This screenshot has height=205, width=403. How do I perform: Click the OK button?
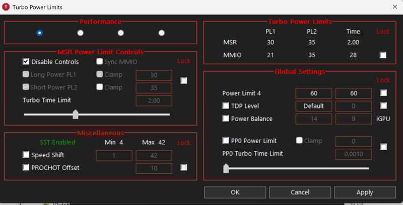[x=235, y=192]
